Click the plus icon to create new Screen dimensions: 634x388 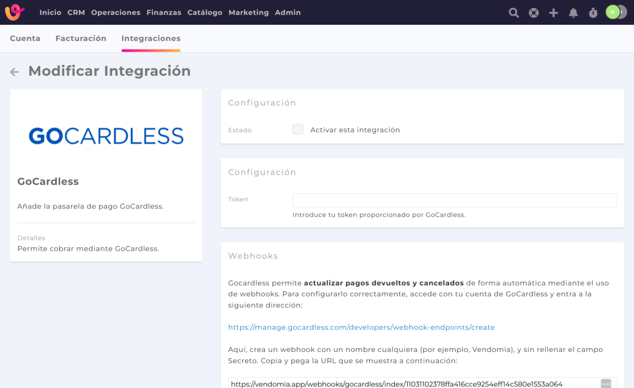[553, 13]
